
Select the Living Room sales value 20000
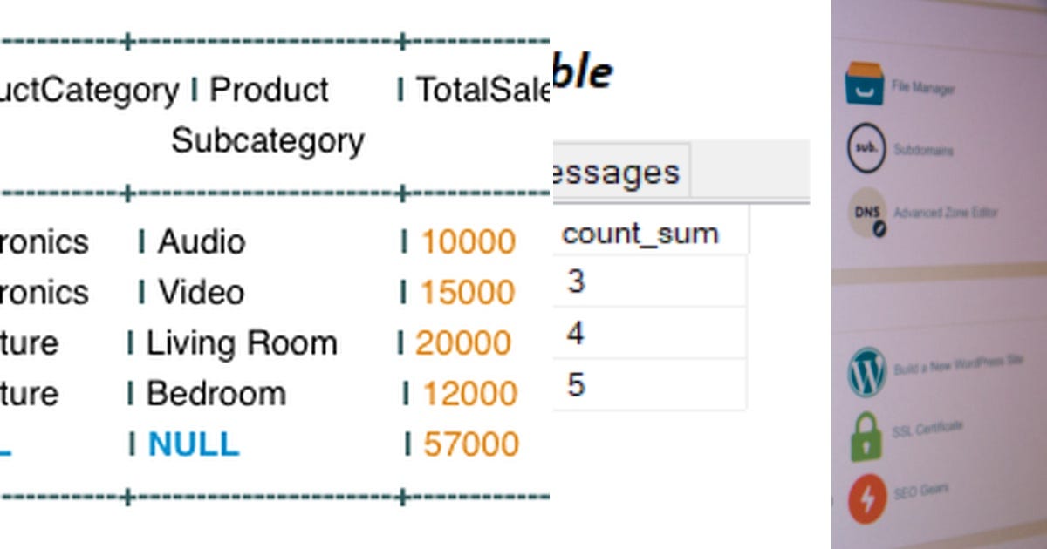[x=466, y=343]
